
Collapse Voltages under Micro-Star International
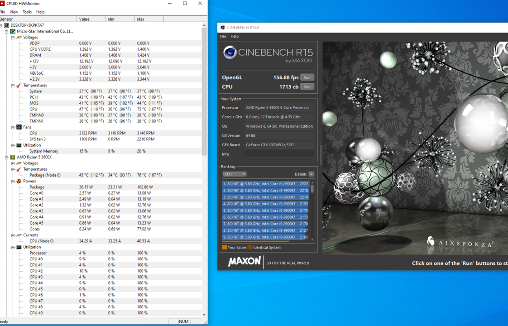tap(13, 38)
